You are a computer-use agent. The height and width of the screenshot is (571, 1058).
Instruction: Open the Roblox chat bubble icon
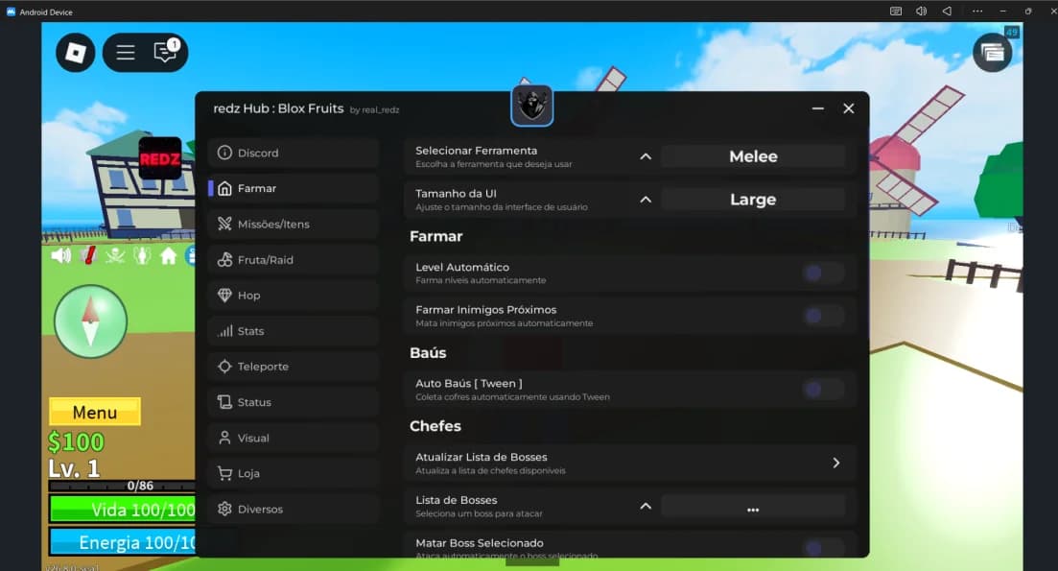[166, 52]
